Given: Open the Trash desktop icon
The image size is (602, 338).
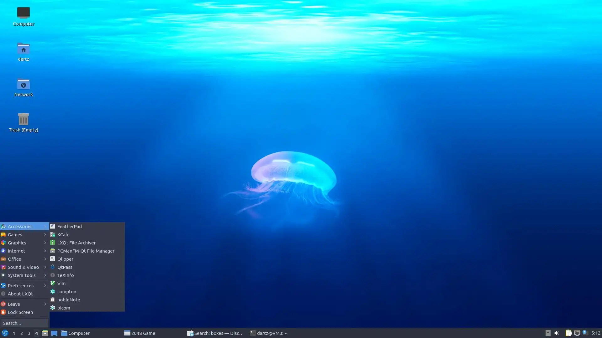Looking at the screenshot, I should (x=23, y=119).
